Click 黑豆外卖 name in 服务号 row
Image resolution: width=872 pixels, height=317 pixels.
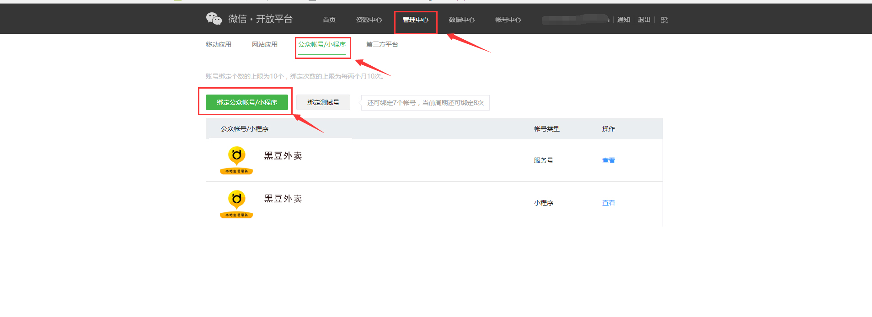click(283, 156)
